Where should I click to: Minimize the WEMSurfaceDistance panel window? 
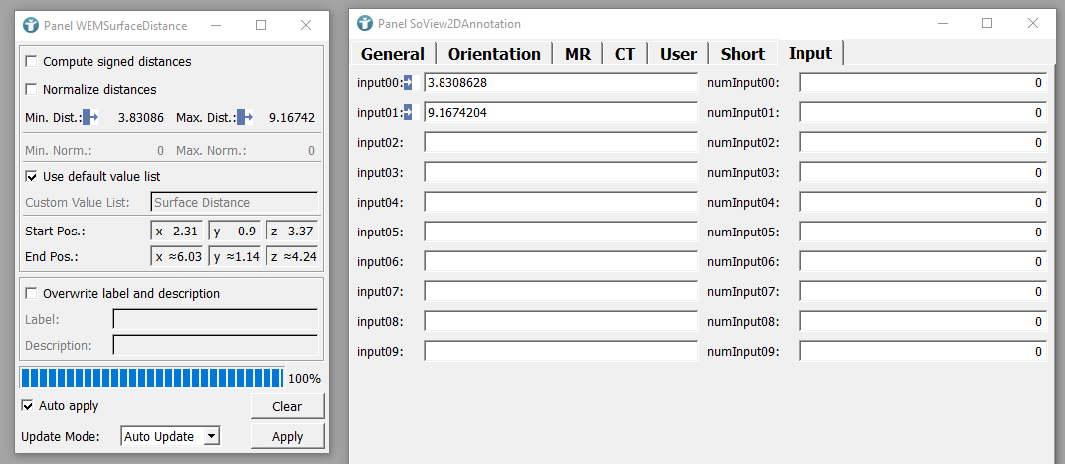point(215,24)
